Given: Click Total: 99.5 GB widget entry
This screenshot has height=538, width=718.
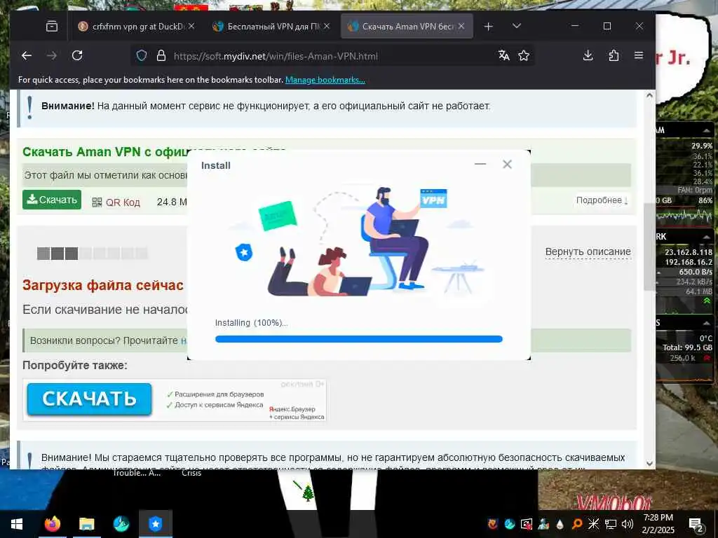Looking at the screenshot, I should 687,347.
